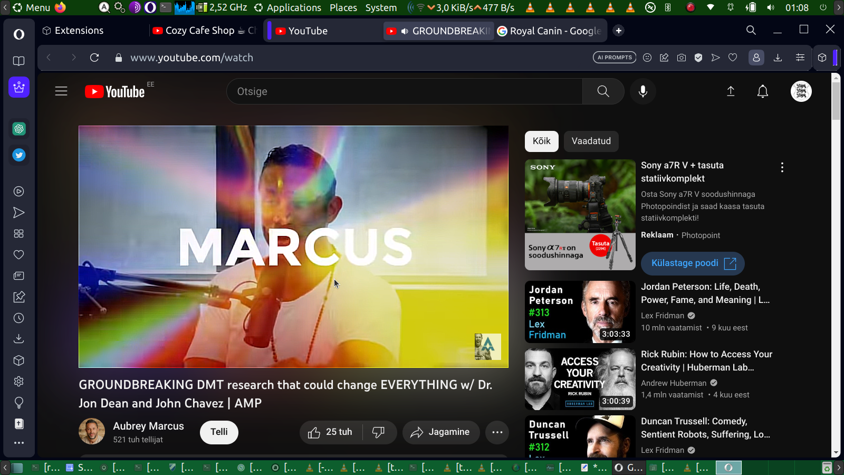
Task: Like the video (25 tuh)
Action: (x=331, y=432)
